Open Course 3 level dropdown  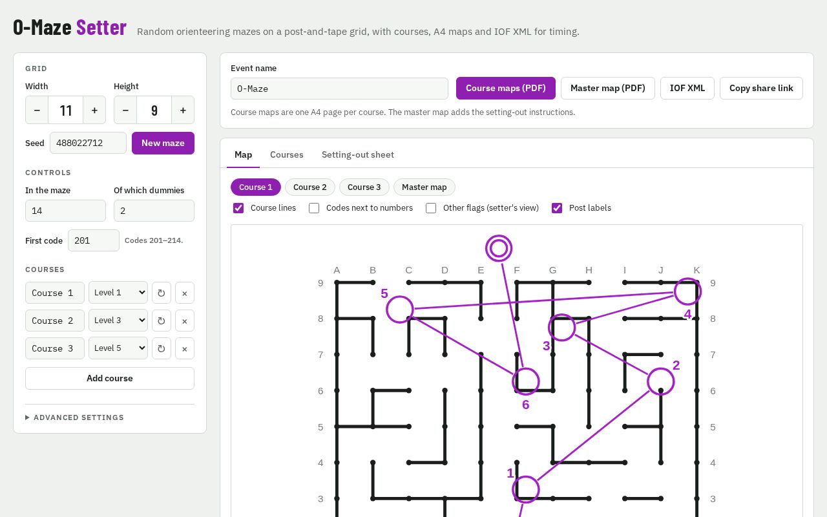118,348
